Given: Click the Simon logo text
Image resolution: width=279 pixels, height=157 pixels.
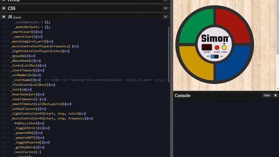Looking at the screenshot, I should tap(215, 38).
